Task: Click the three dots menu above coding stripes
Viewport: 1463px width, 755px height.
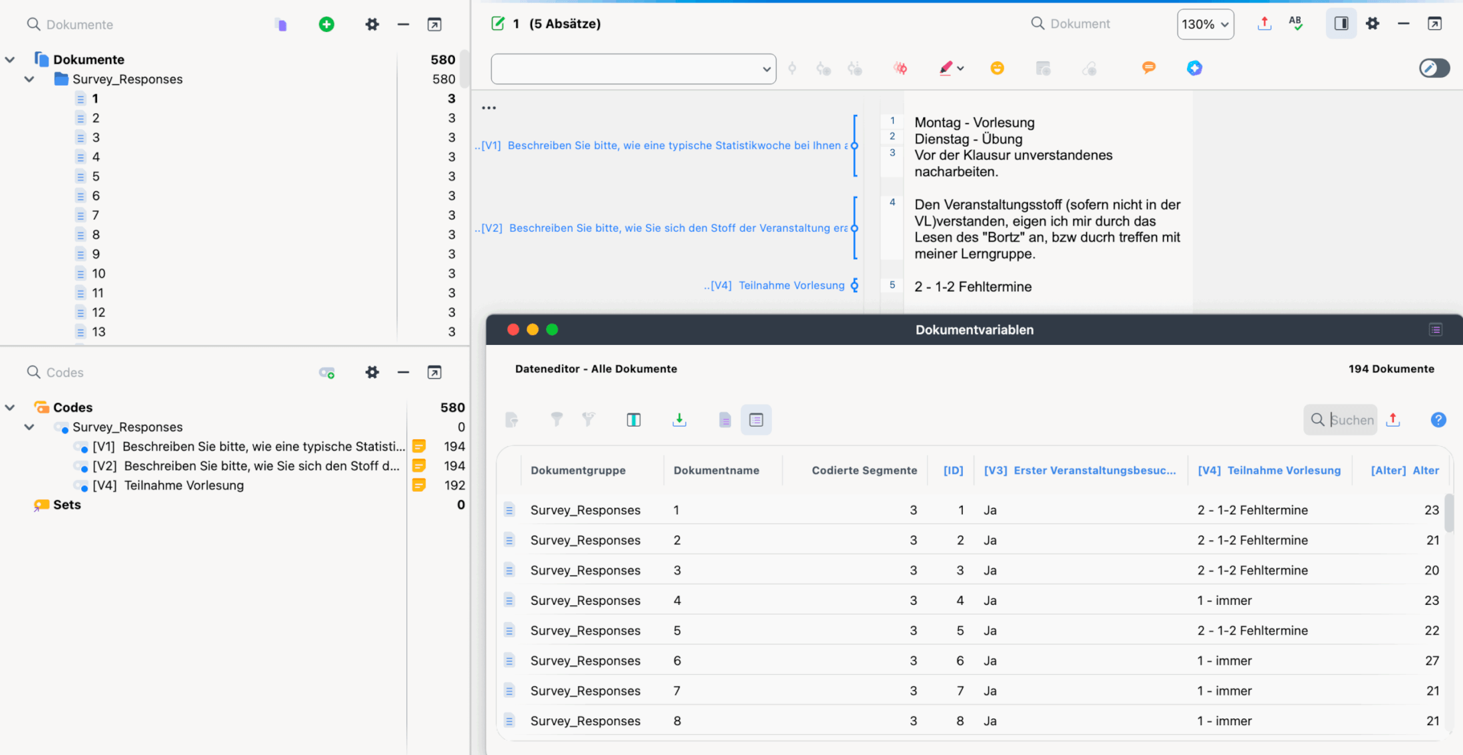Action: pyautogui.click(x=489, y=108)
